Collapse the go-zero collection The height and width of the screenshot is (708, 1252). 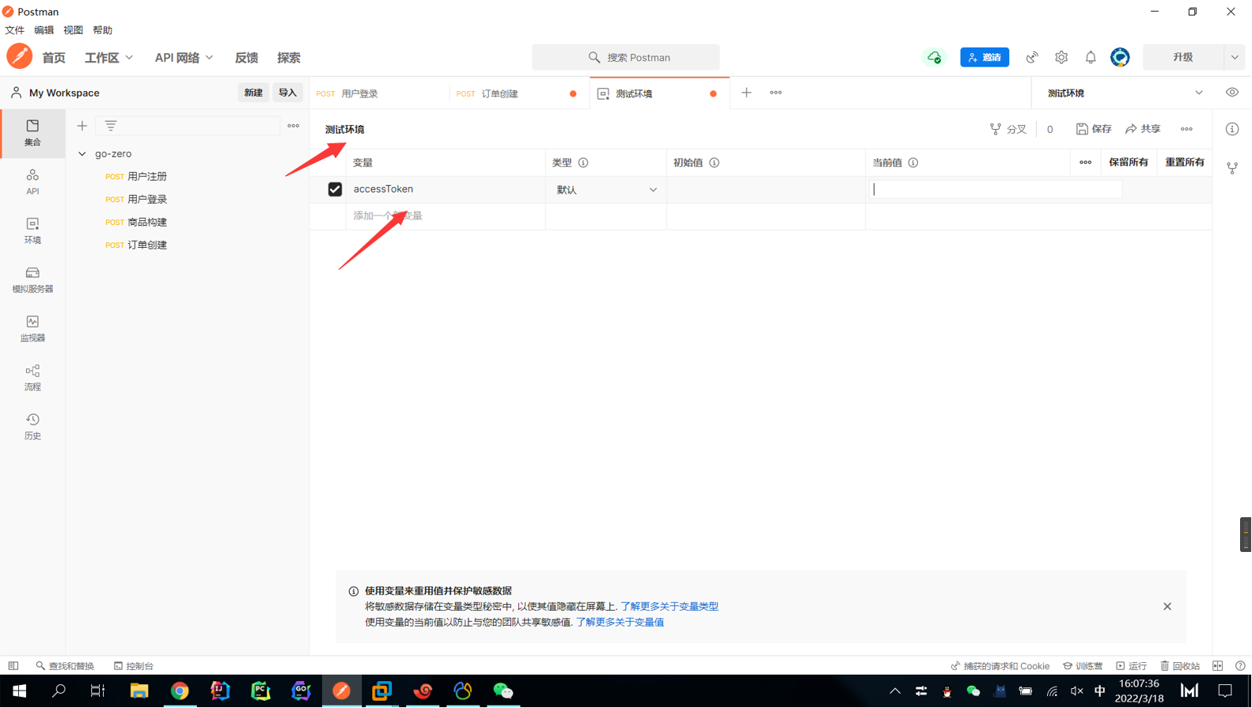tap(82, 154)
